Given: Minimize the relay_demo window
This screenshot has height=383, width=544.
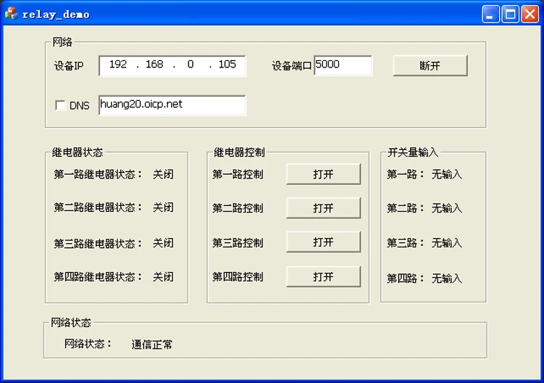Looking at the screenshot, I should coord(490,15).
